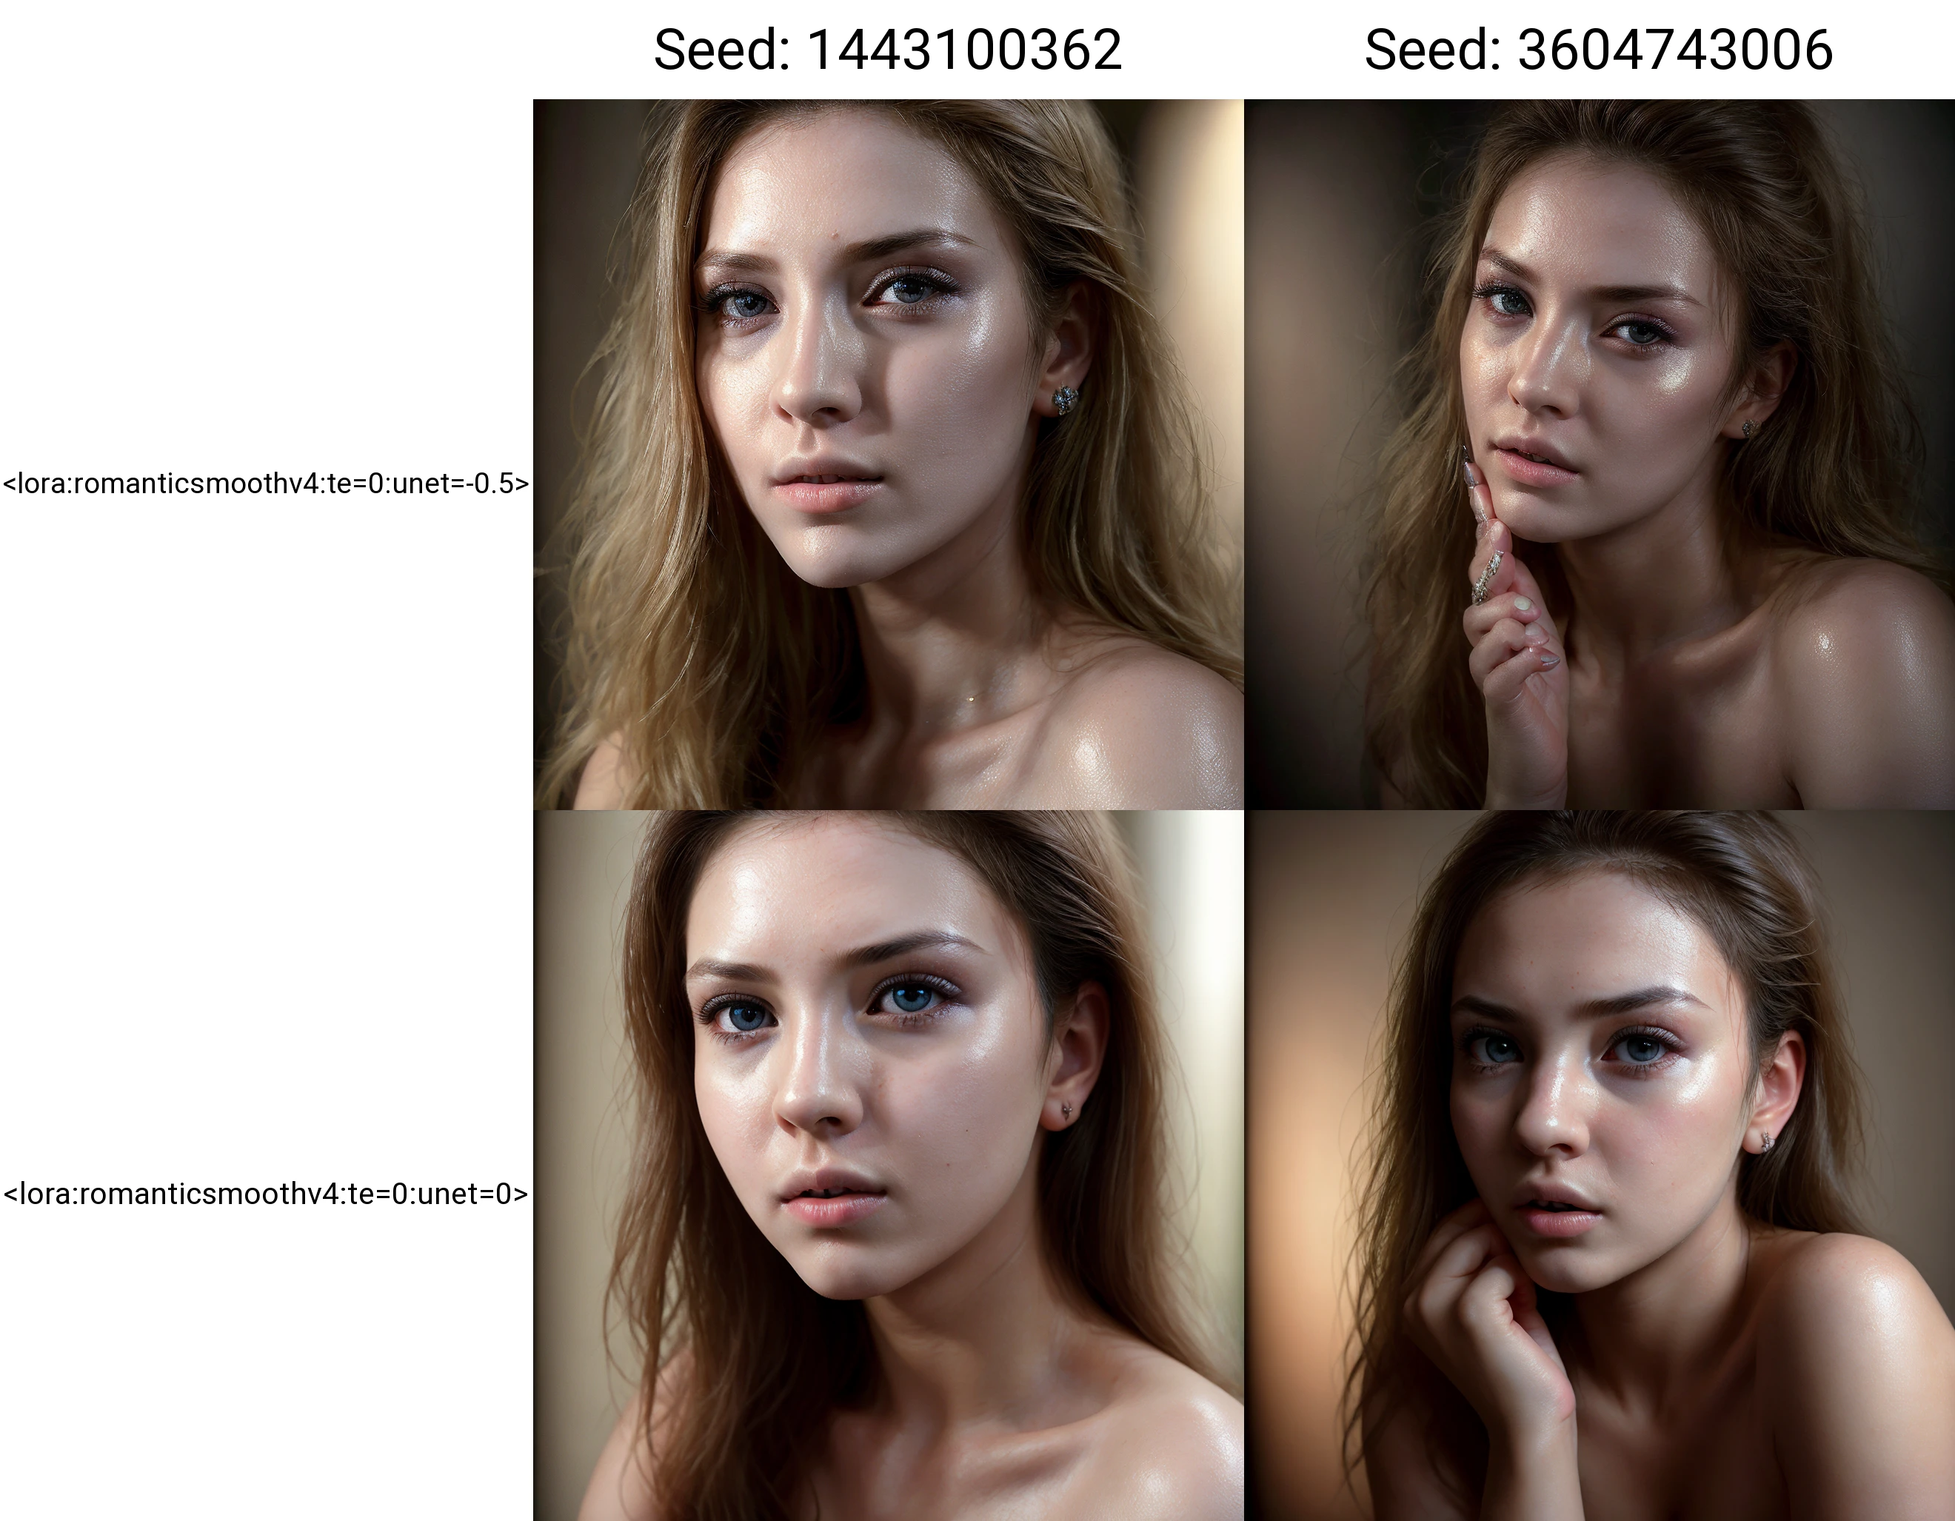The height and width of the screenshot is (1521, 1955).
Task: Click the lips in the top-left portrait
Action: click(x=829, y=484)
